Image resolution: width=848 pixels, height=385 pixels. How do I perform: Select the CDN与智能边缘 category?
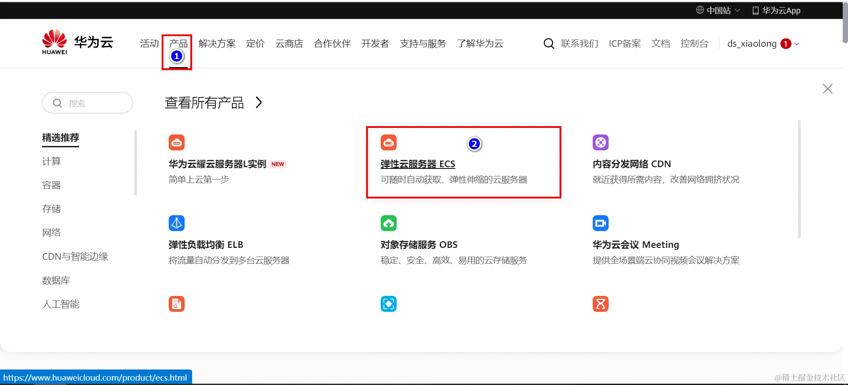coord(75,257)
